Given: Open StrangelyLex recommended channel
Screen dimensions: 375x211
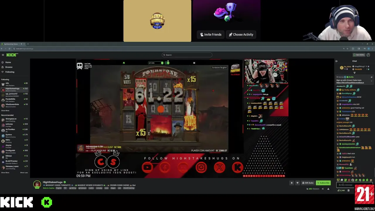Looking at the screenshot, I should click(x=15, y=119).
